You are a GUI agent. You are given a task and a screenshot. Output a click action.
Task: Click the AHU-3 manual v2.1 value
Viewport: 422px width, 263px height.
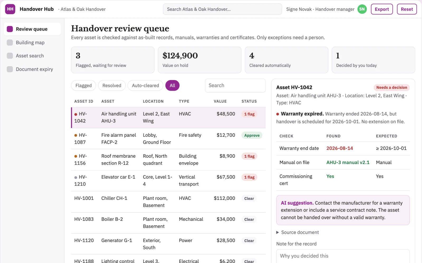[348, 162]
